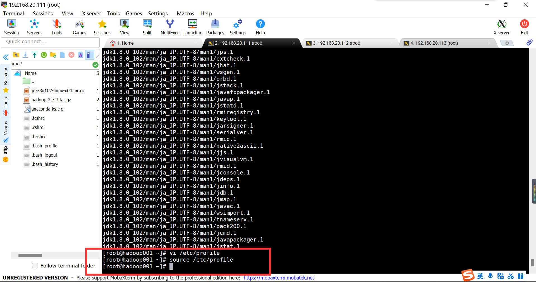Delete selected file with red X icon

point(71,55)
